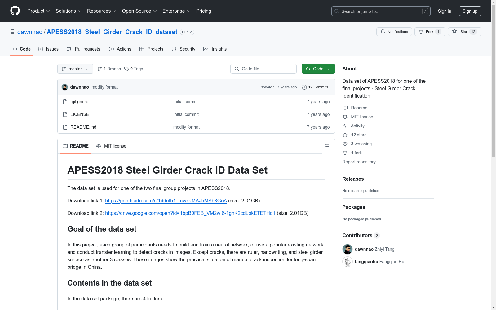496x310 pixels.
Task: Click dawnnao's avatar in commit row
Action: [x=65, y=87]
